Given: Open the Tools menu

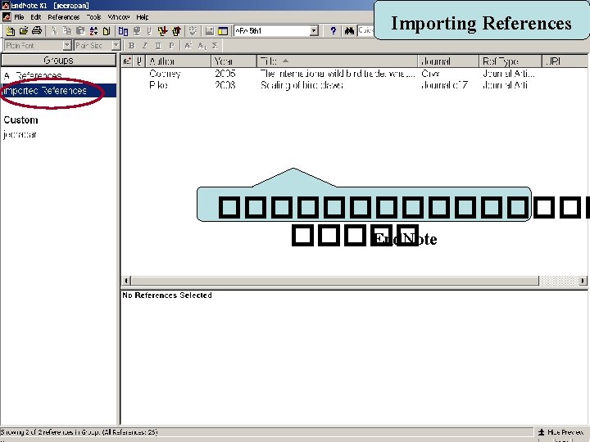Looking at the screenshot, I should 93,17.
